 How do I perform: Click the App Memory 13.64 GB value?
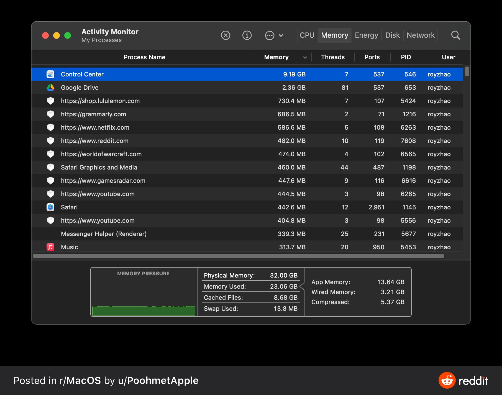pyautogui.click(x=391, y=282)
